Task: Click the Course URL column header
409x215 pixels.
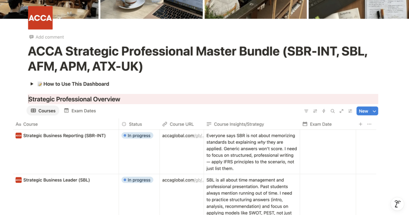Action: 182,124
